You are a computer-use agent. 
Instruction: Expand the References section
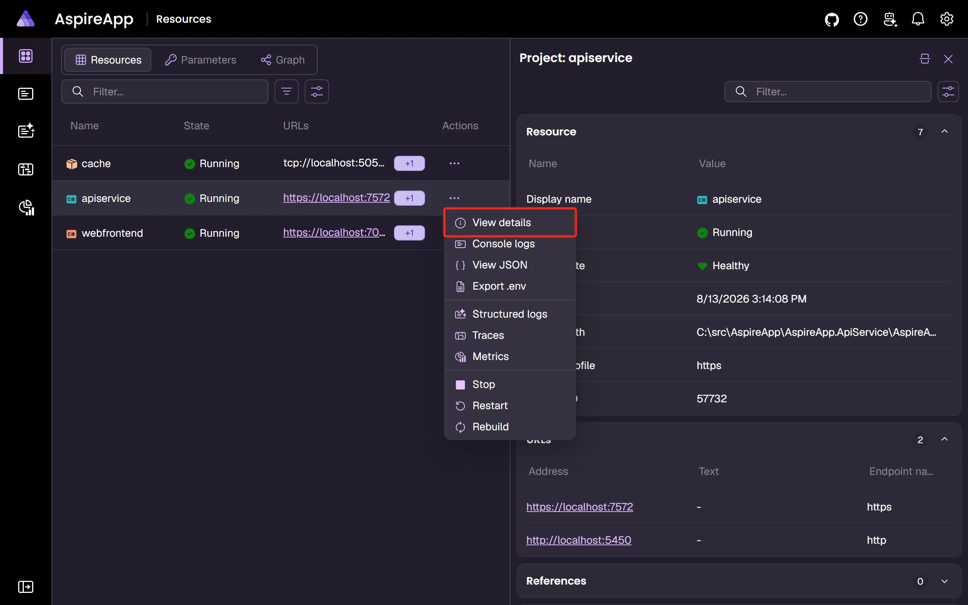click(945, 581)
